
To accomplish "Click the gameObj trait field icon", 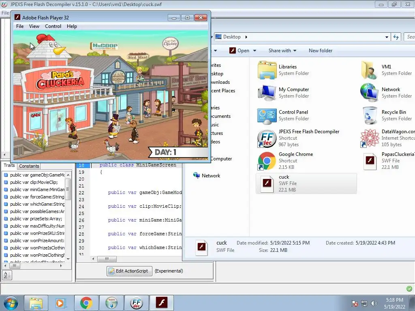I will click(x=6, y=175).
